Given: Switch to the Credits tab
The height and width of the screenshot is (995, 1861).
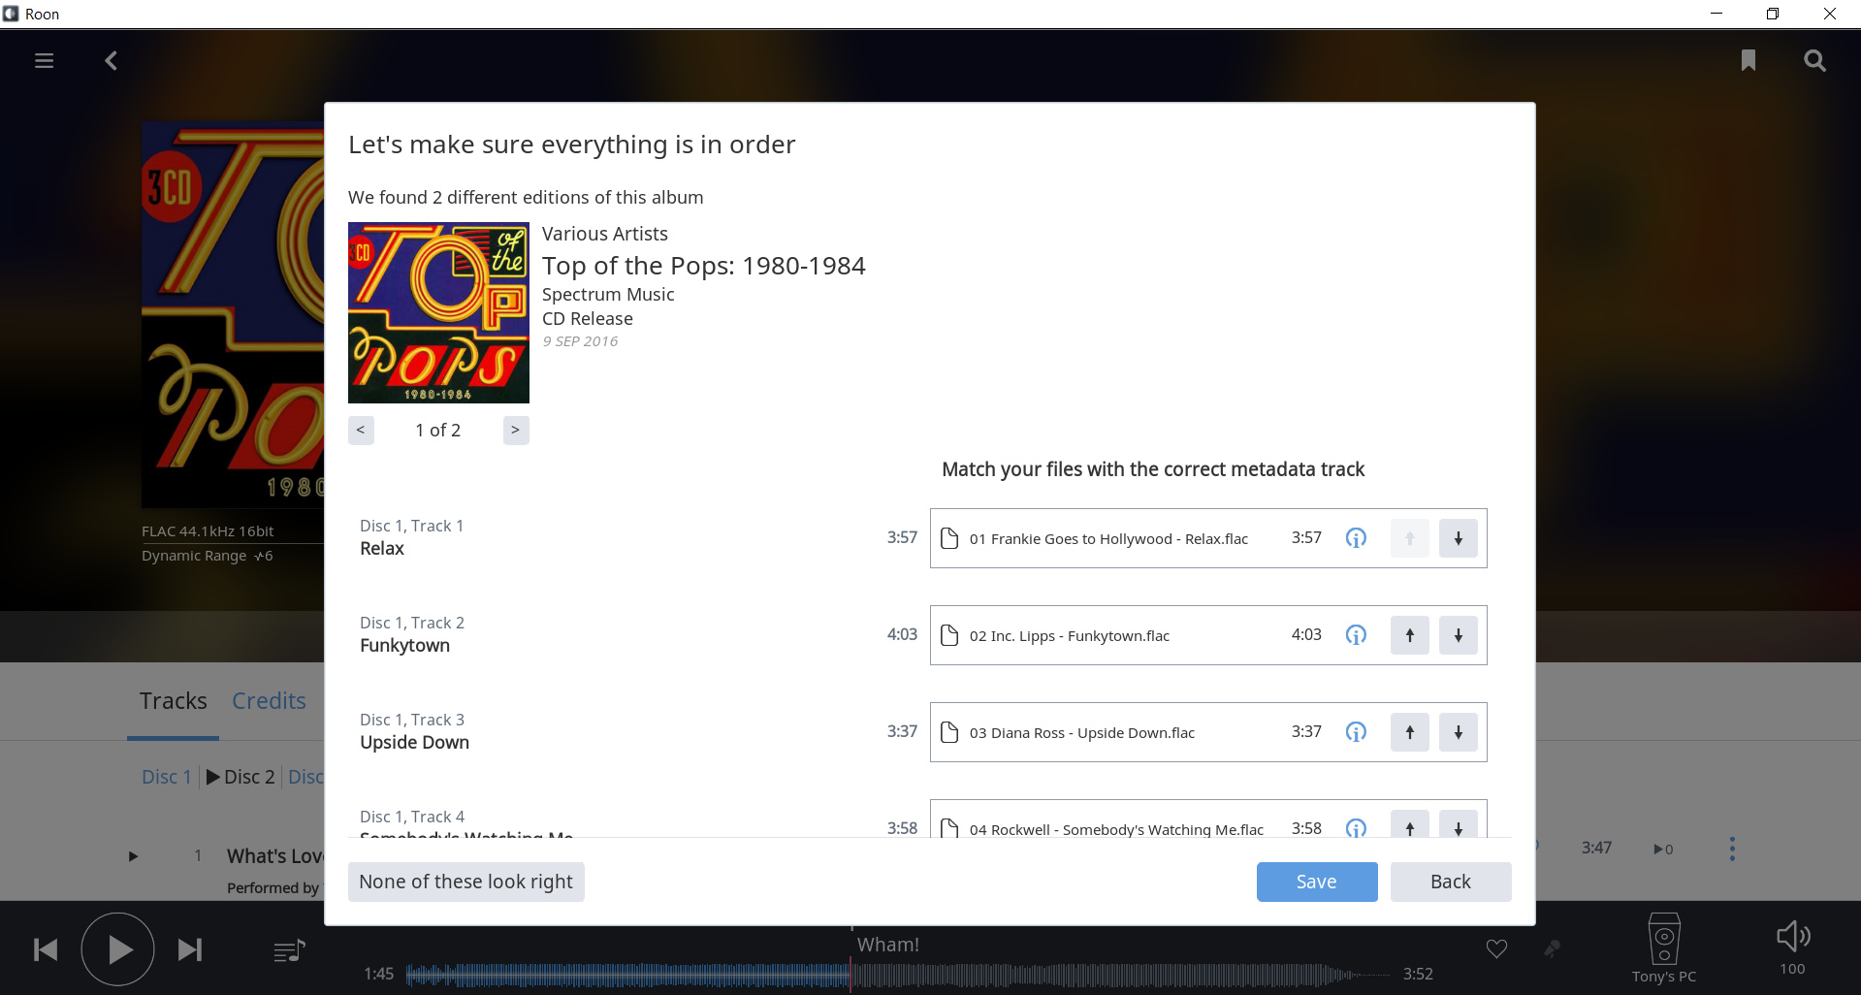Looking at the screenshot, I should [269, 701].
